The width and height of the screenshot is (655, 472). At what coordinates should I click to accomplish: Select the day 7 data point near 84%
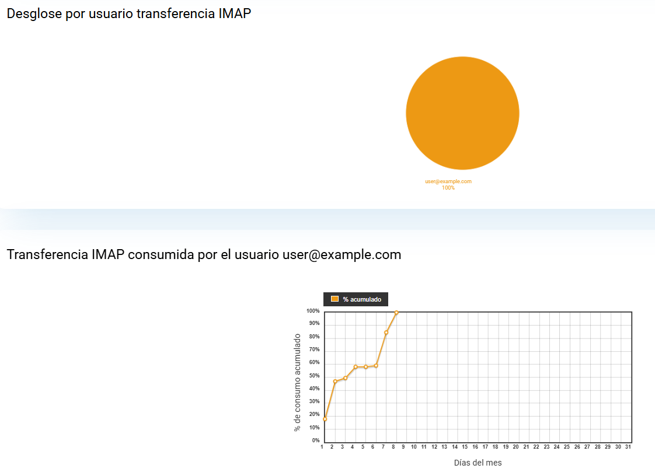click(x=386, y=333)
